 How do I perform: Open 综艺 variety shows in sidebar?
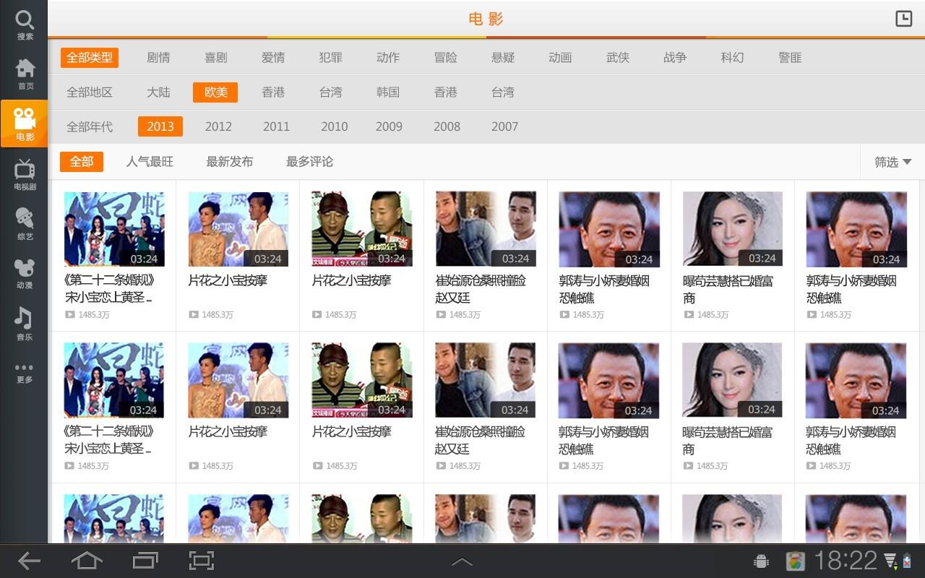tap(25, 224)
